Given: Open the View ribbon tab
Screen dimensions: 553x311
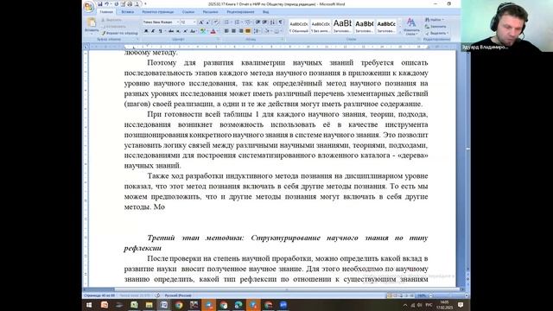Looking at the screenshot, I should [x=265, y=12].
